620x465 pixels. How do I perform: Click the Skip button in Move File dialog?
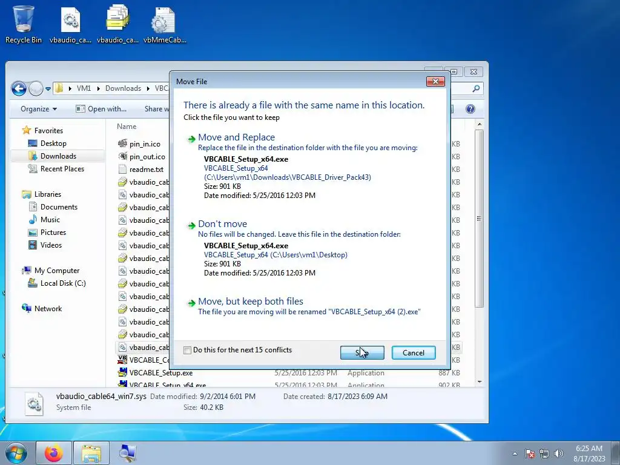[x=362, y=353]
